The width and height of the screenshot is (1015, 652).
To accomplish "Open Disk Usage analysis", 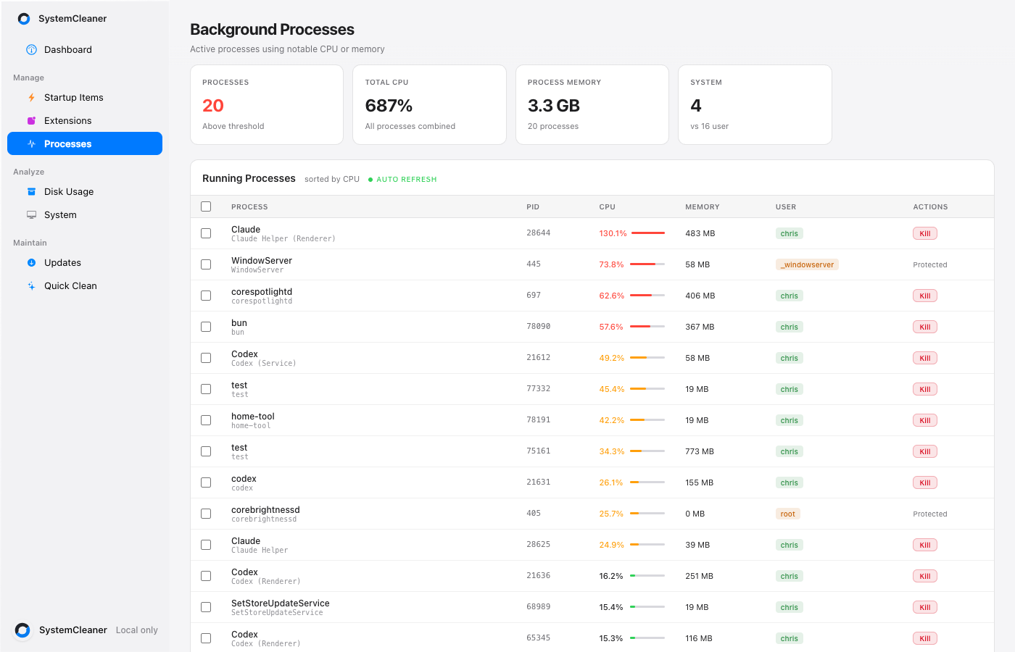I will [x=85, y=192].
